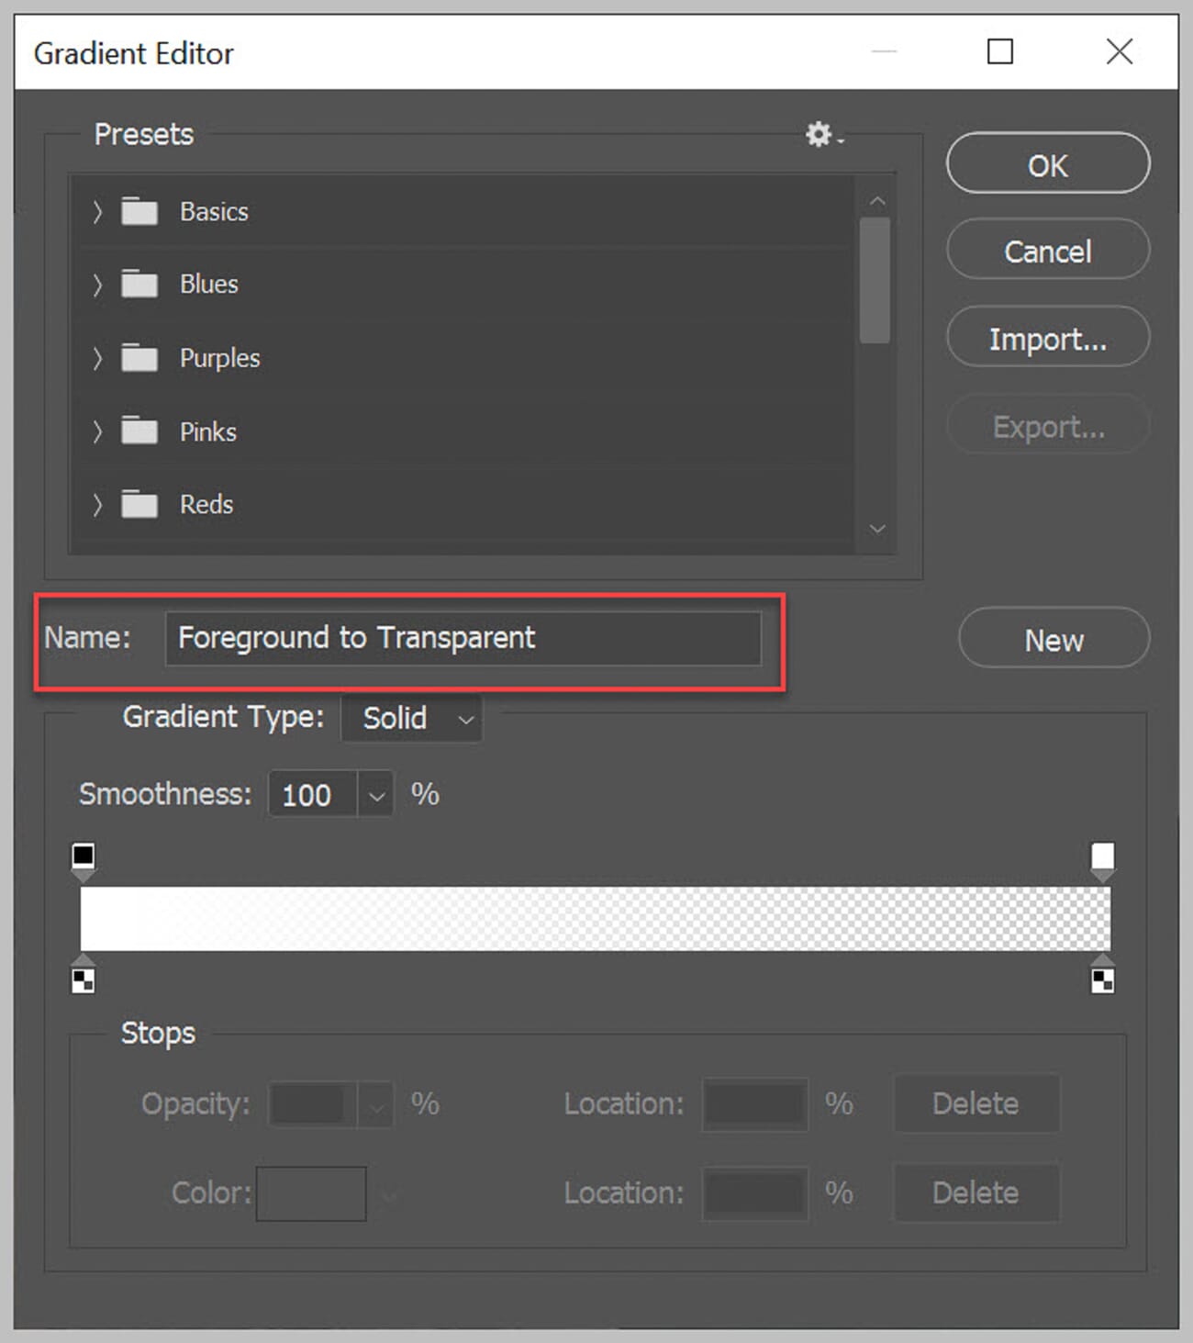Expand the Basics preset group
The width and height of the screenshot is (1193, 1343).
(97, 211)
